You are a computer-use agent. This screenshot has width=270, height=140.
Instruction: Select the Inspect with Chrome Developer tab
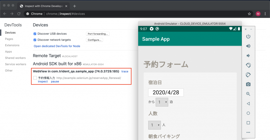point(44,6)
